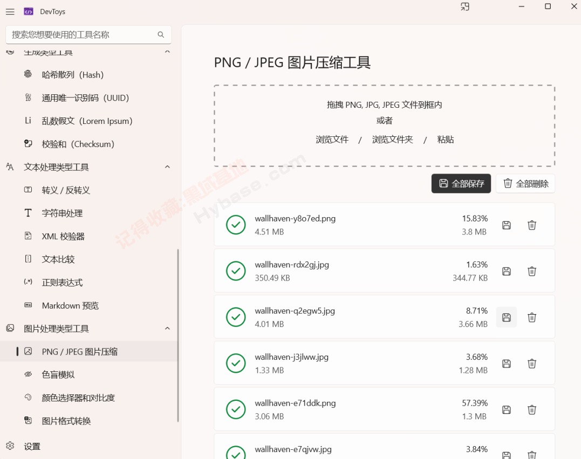
Task: Click the 15.83% compression ratio value
Action: (475, 219)
